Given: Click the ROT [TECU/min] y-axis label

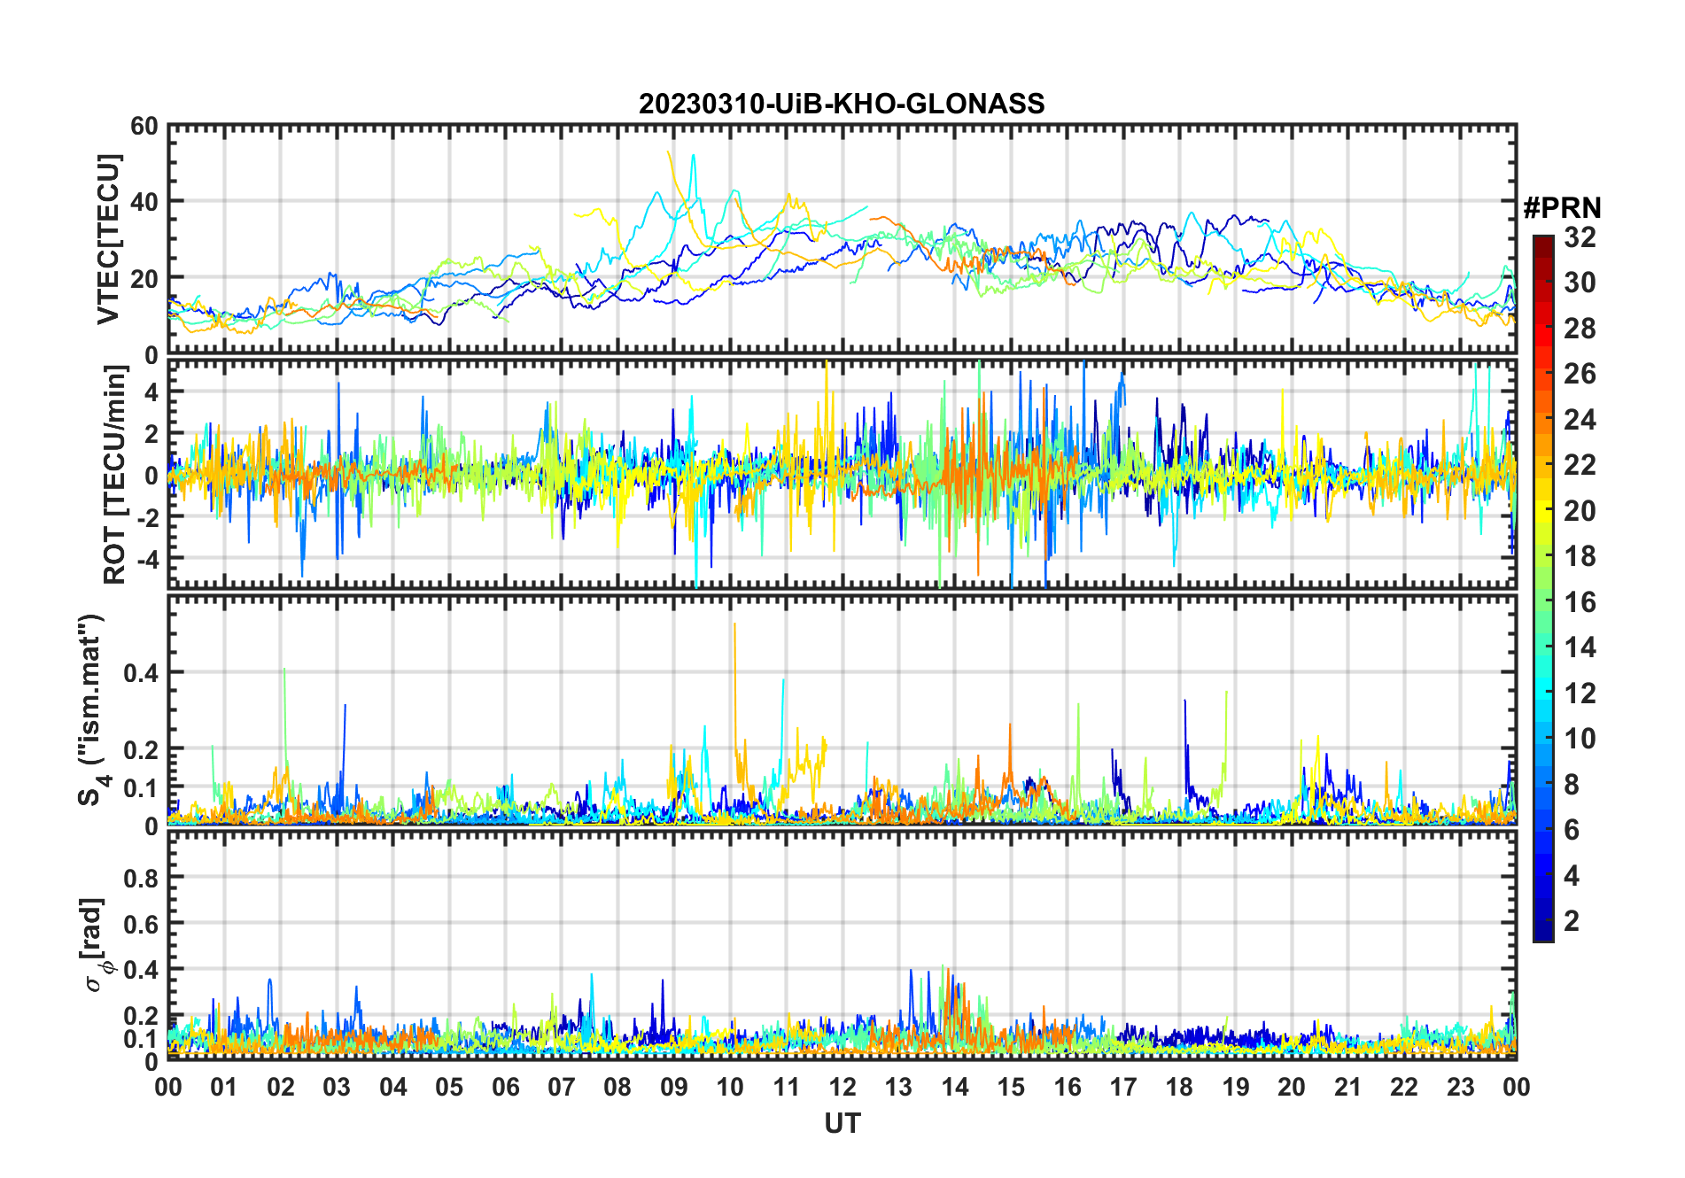Looking at the screenshot, I should pos(115,474).
